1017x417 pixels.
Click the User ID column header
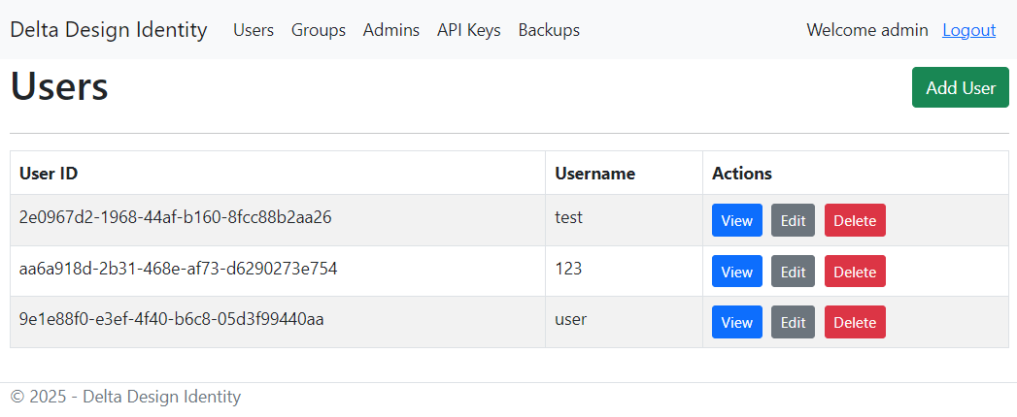coord(49,174)
